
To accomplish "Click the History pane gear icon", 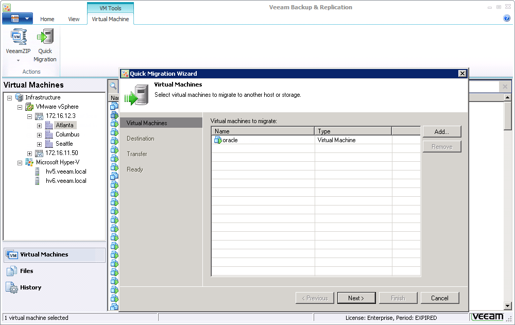I will (12, 287).
